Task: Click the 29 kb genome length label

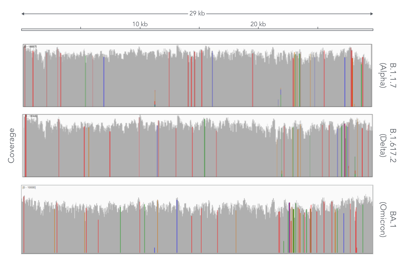Action: [197, 13]
